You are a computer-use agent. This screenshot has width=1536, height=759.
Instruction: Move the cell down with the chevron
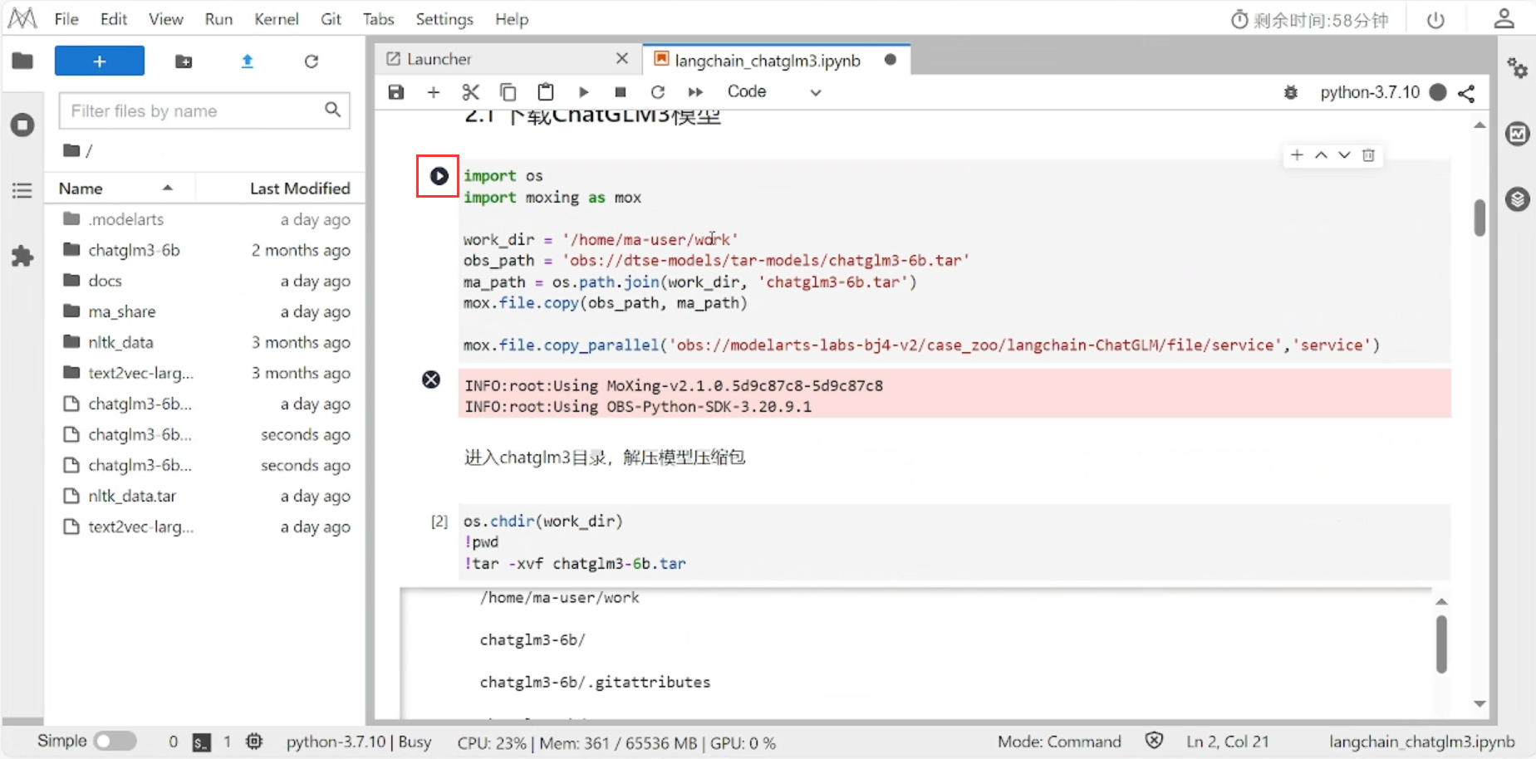[1344, 155]
